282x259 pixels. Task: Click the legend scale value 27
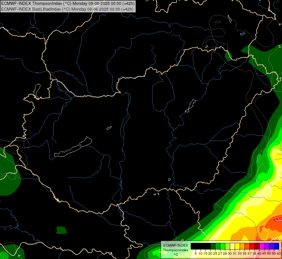[220, 254]
